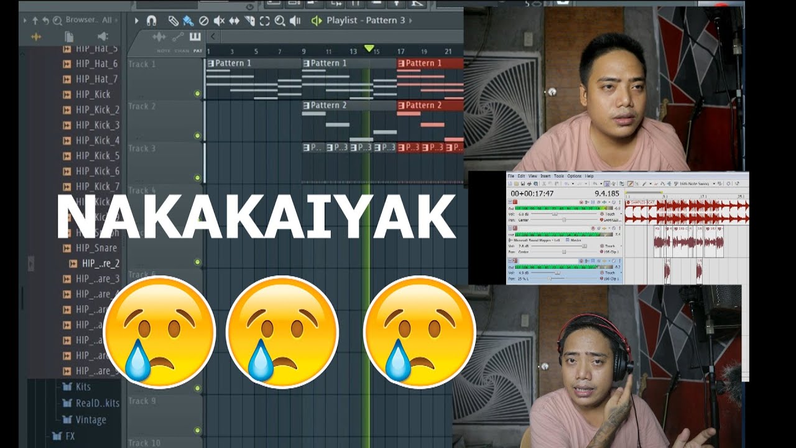Screen dimensions: 796x448
Task: Toggle the magnet snap button in playlist
Action: click(x=151, y=21)
